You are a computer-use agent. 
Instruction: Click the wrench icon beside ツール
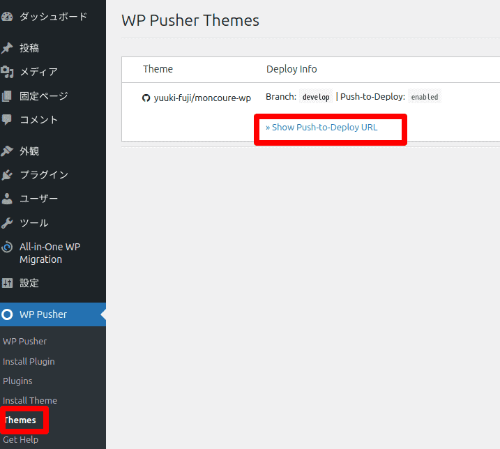7,222
